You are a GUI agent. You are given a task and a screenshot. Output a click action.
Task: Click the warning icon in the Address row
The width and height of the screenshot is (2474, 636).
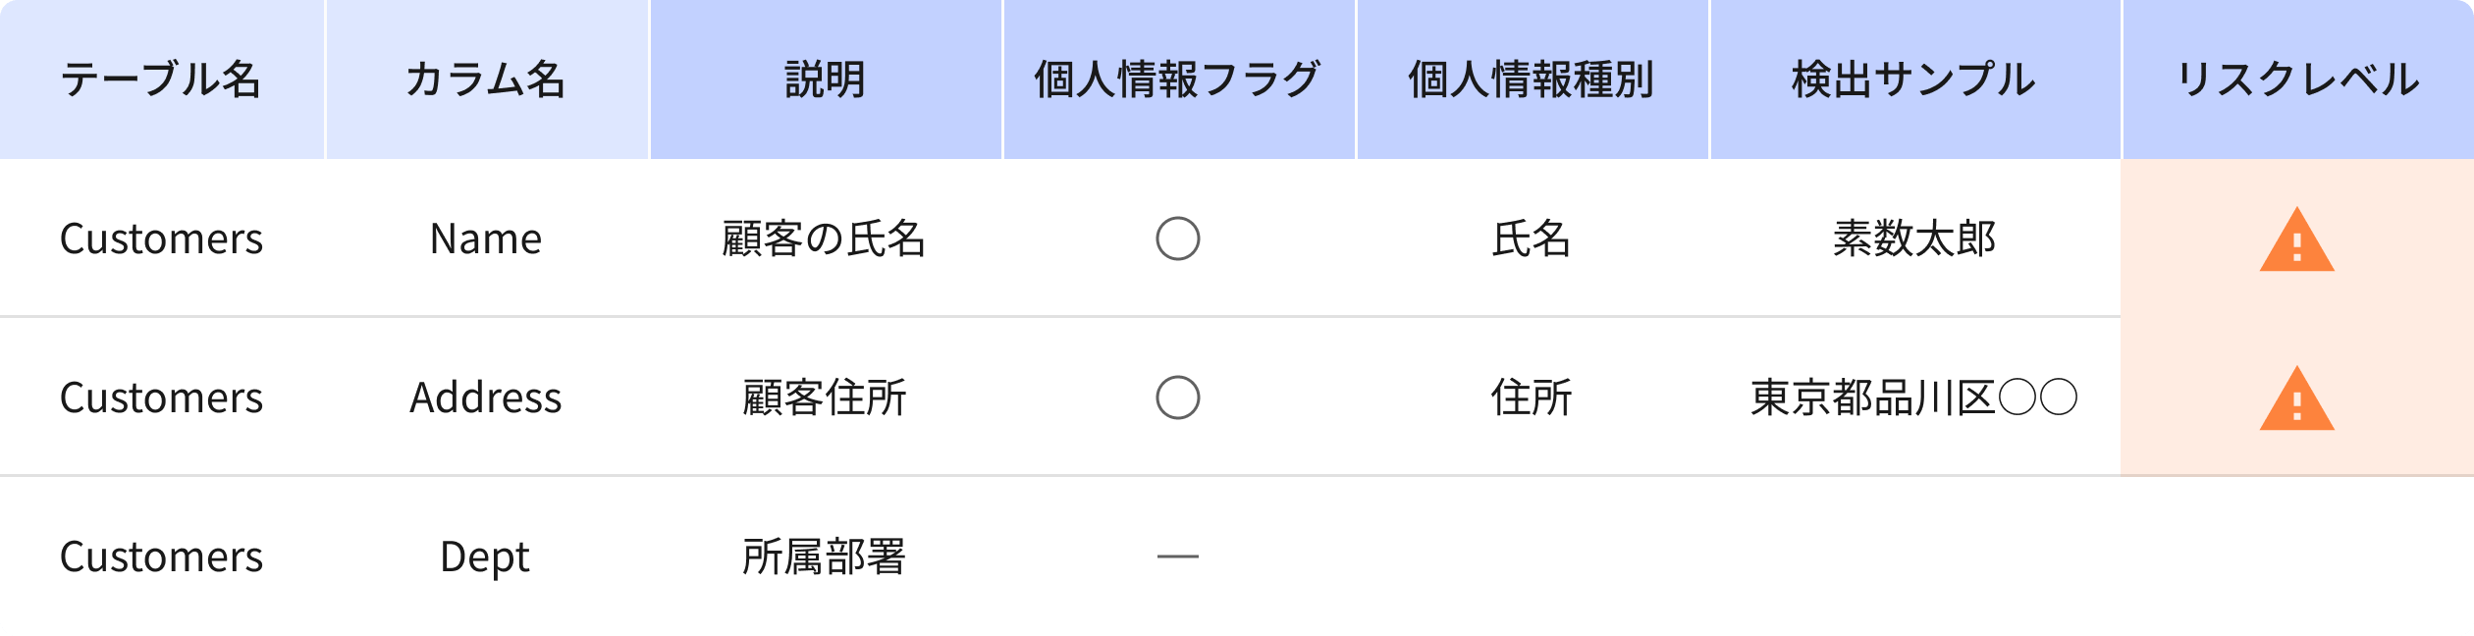[2296, 399]
